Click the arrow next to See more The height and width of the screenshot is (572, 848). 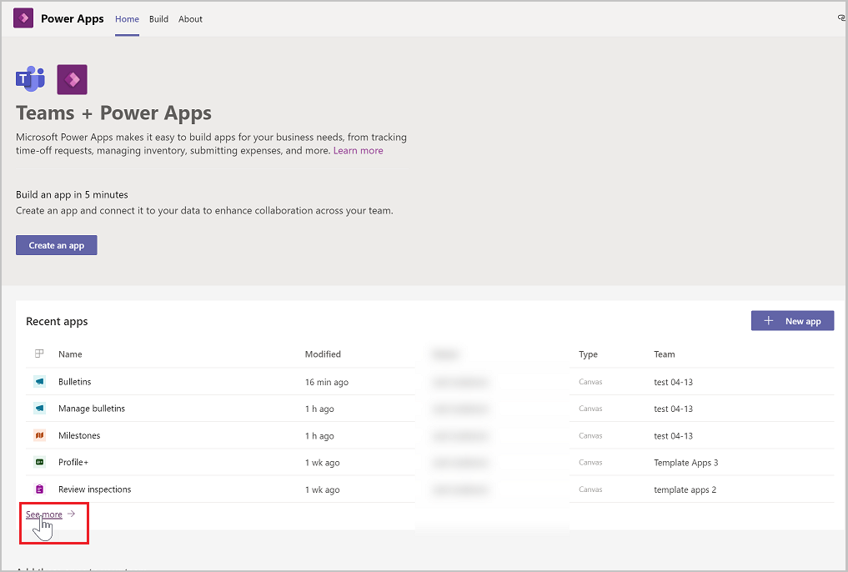[71, 514]
